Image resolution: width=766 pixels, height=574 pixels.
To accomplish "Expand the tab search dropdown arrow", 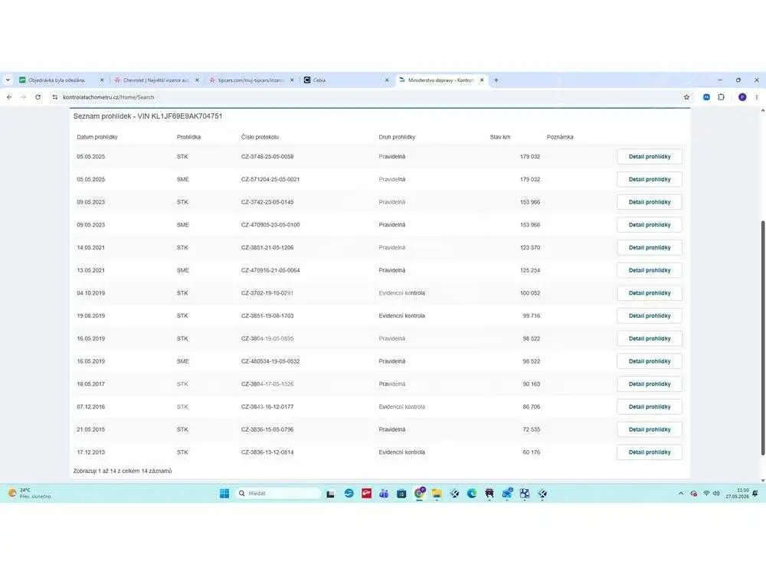I will [8, 80].
